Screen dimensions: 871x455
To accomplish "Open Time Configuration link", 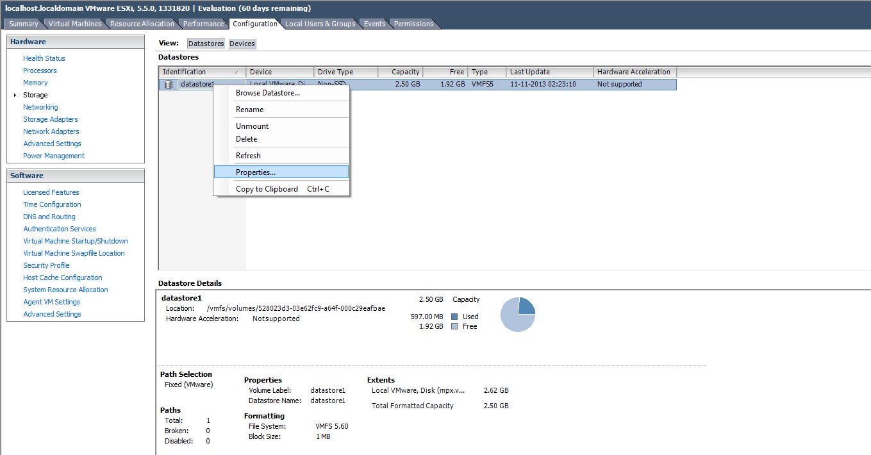I will click(x=52, y=204).
